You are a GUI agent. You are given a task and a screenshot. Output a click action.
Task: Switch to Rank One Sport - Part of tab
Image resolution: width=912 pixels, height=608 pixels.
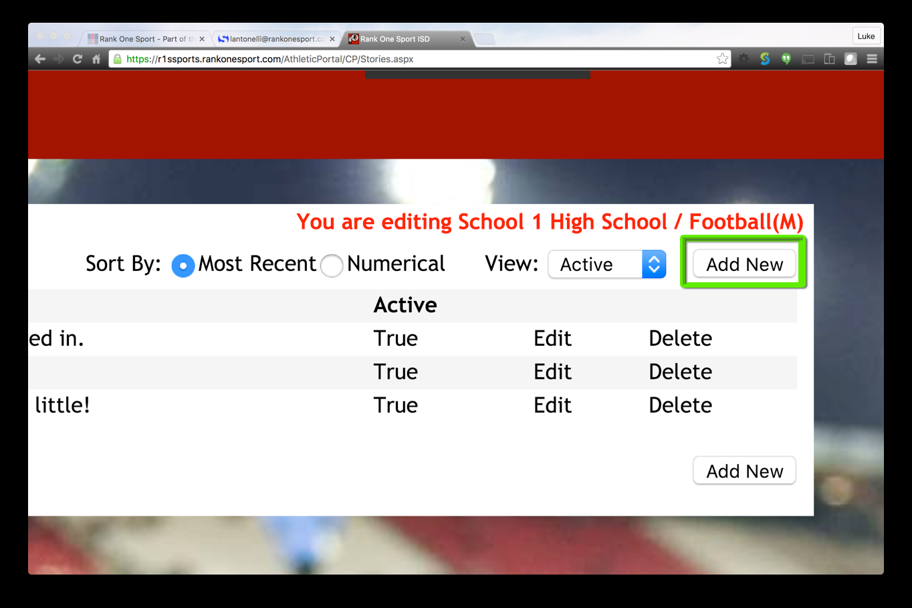click(145, 39)
